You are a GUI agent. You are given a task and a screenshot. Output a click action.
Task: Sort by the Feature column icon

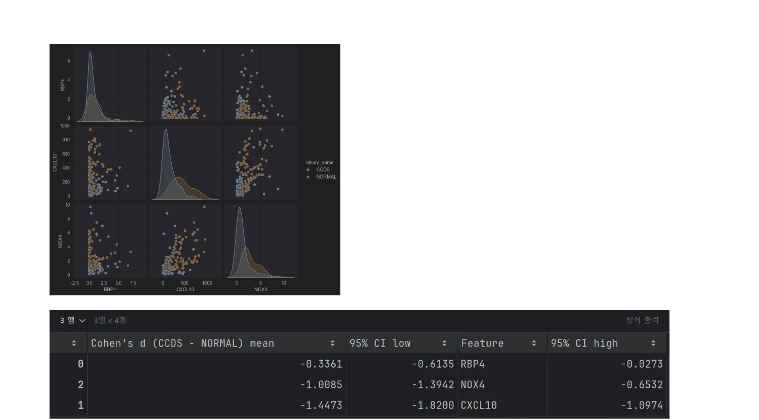534,343
